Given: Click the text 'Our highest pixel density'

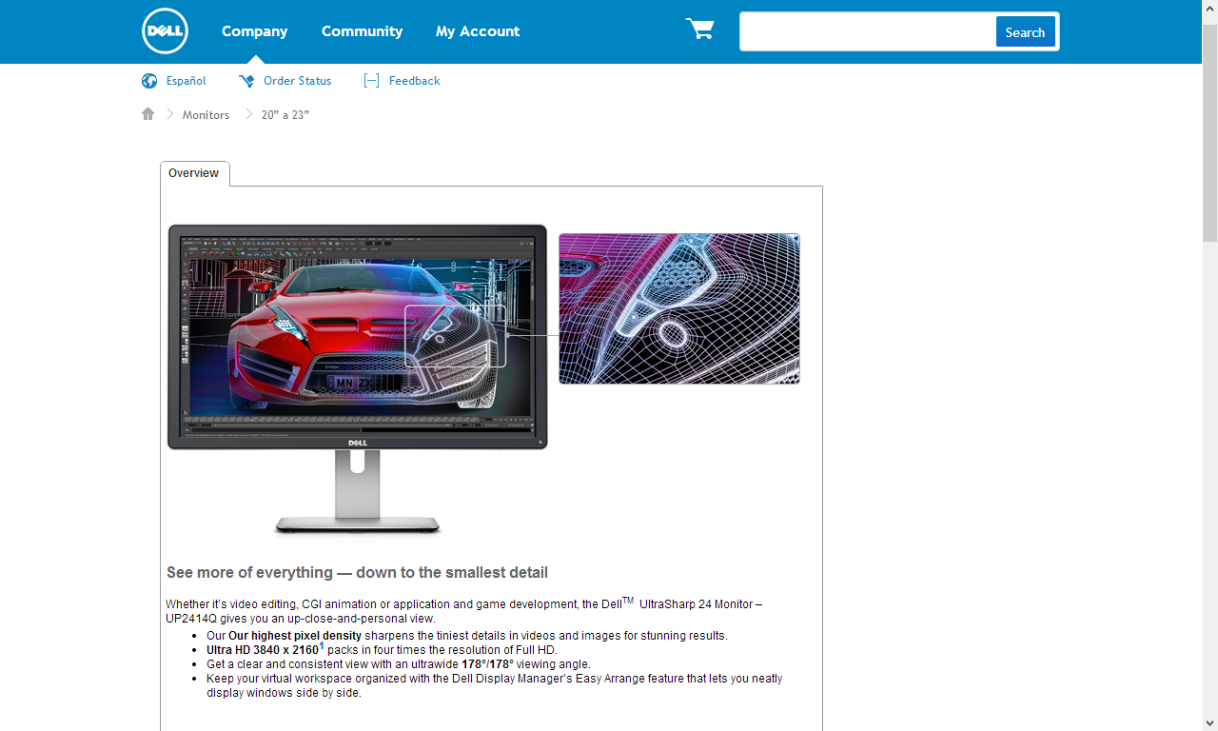Looking at the screenshot, I should (295, 636).
